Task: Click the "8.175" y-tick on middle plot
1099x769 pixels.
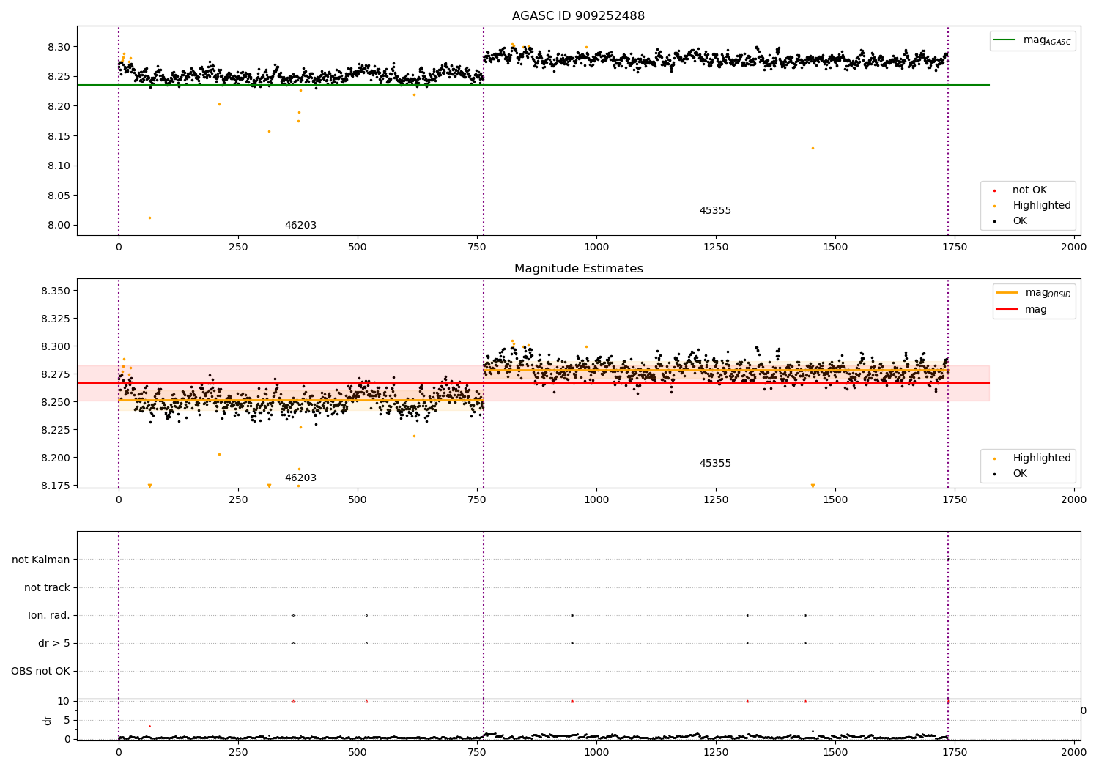Action: [x=56, y=486]
